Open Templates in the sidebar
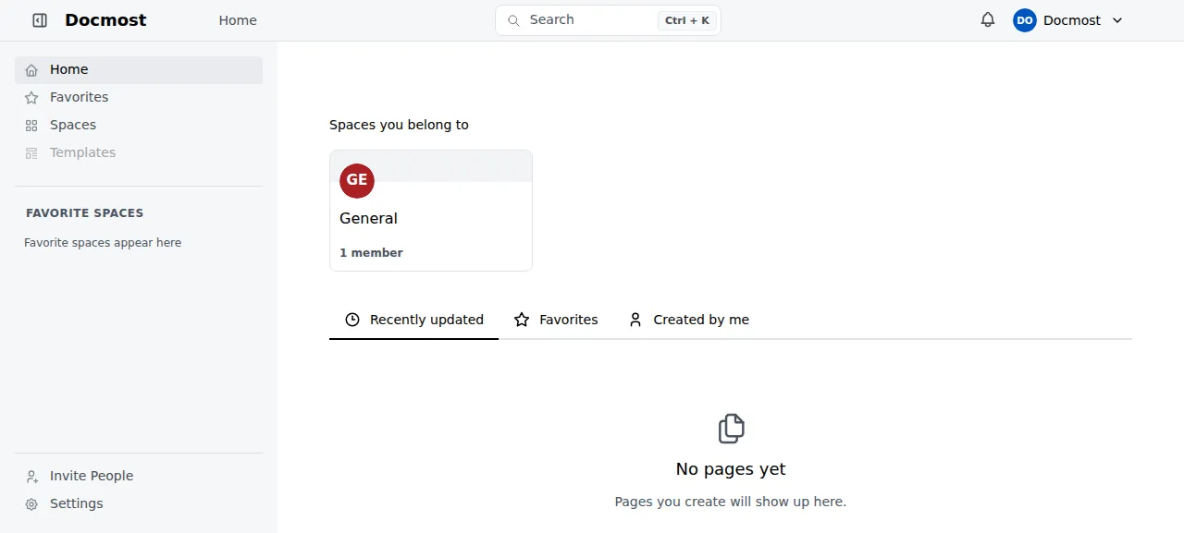This screenshot has height=533, width=1184. tap(139, 153)
